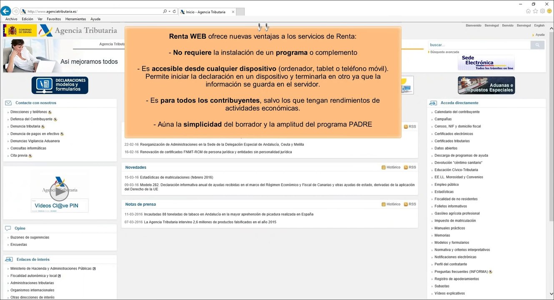Click the badge icon beside Denuncia de pagos en efectivo
The image size is (554, 300).
click(62, 134)
